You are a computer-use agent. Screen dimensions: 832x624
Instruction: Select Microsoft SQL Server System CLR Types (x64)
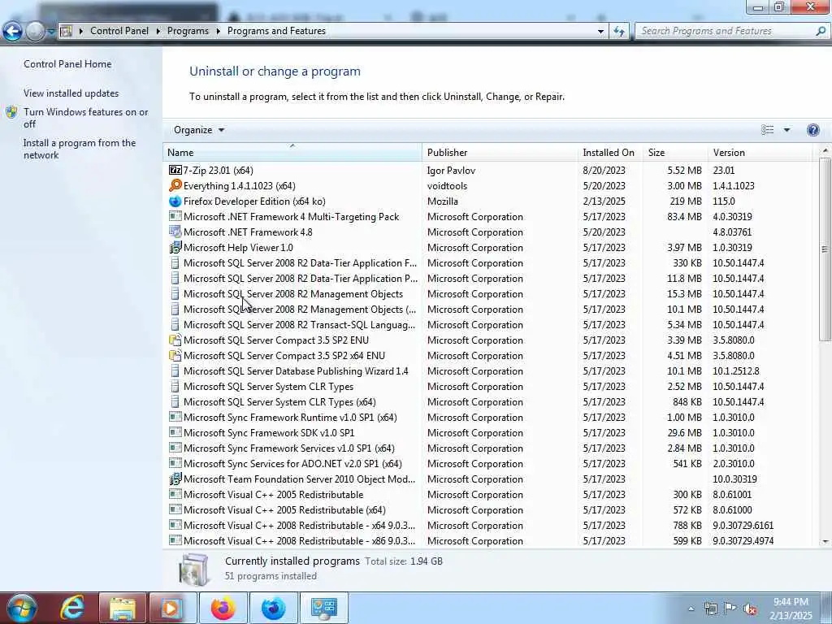coord(491,401)
